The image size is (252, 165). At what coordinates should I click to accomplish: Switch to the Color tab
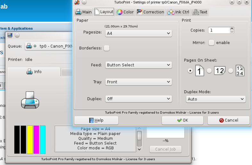tap(125, 12)
